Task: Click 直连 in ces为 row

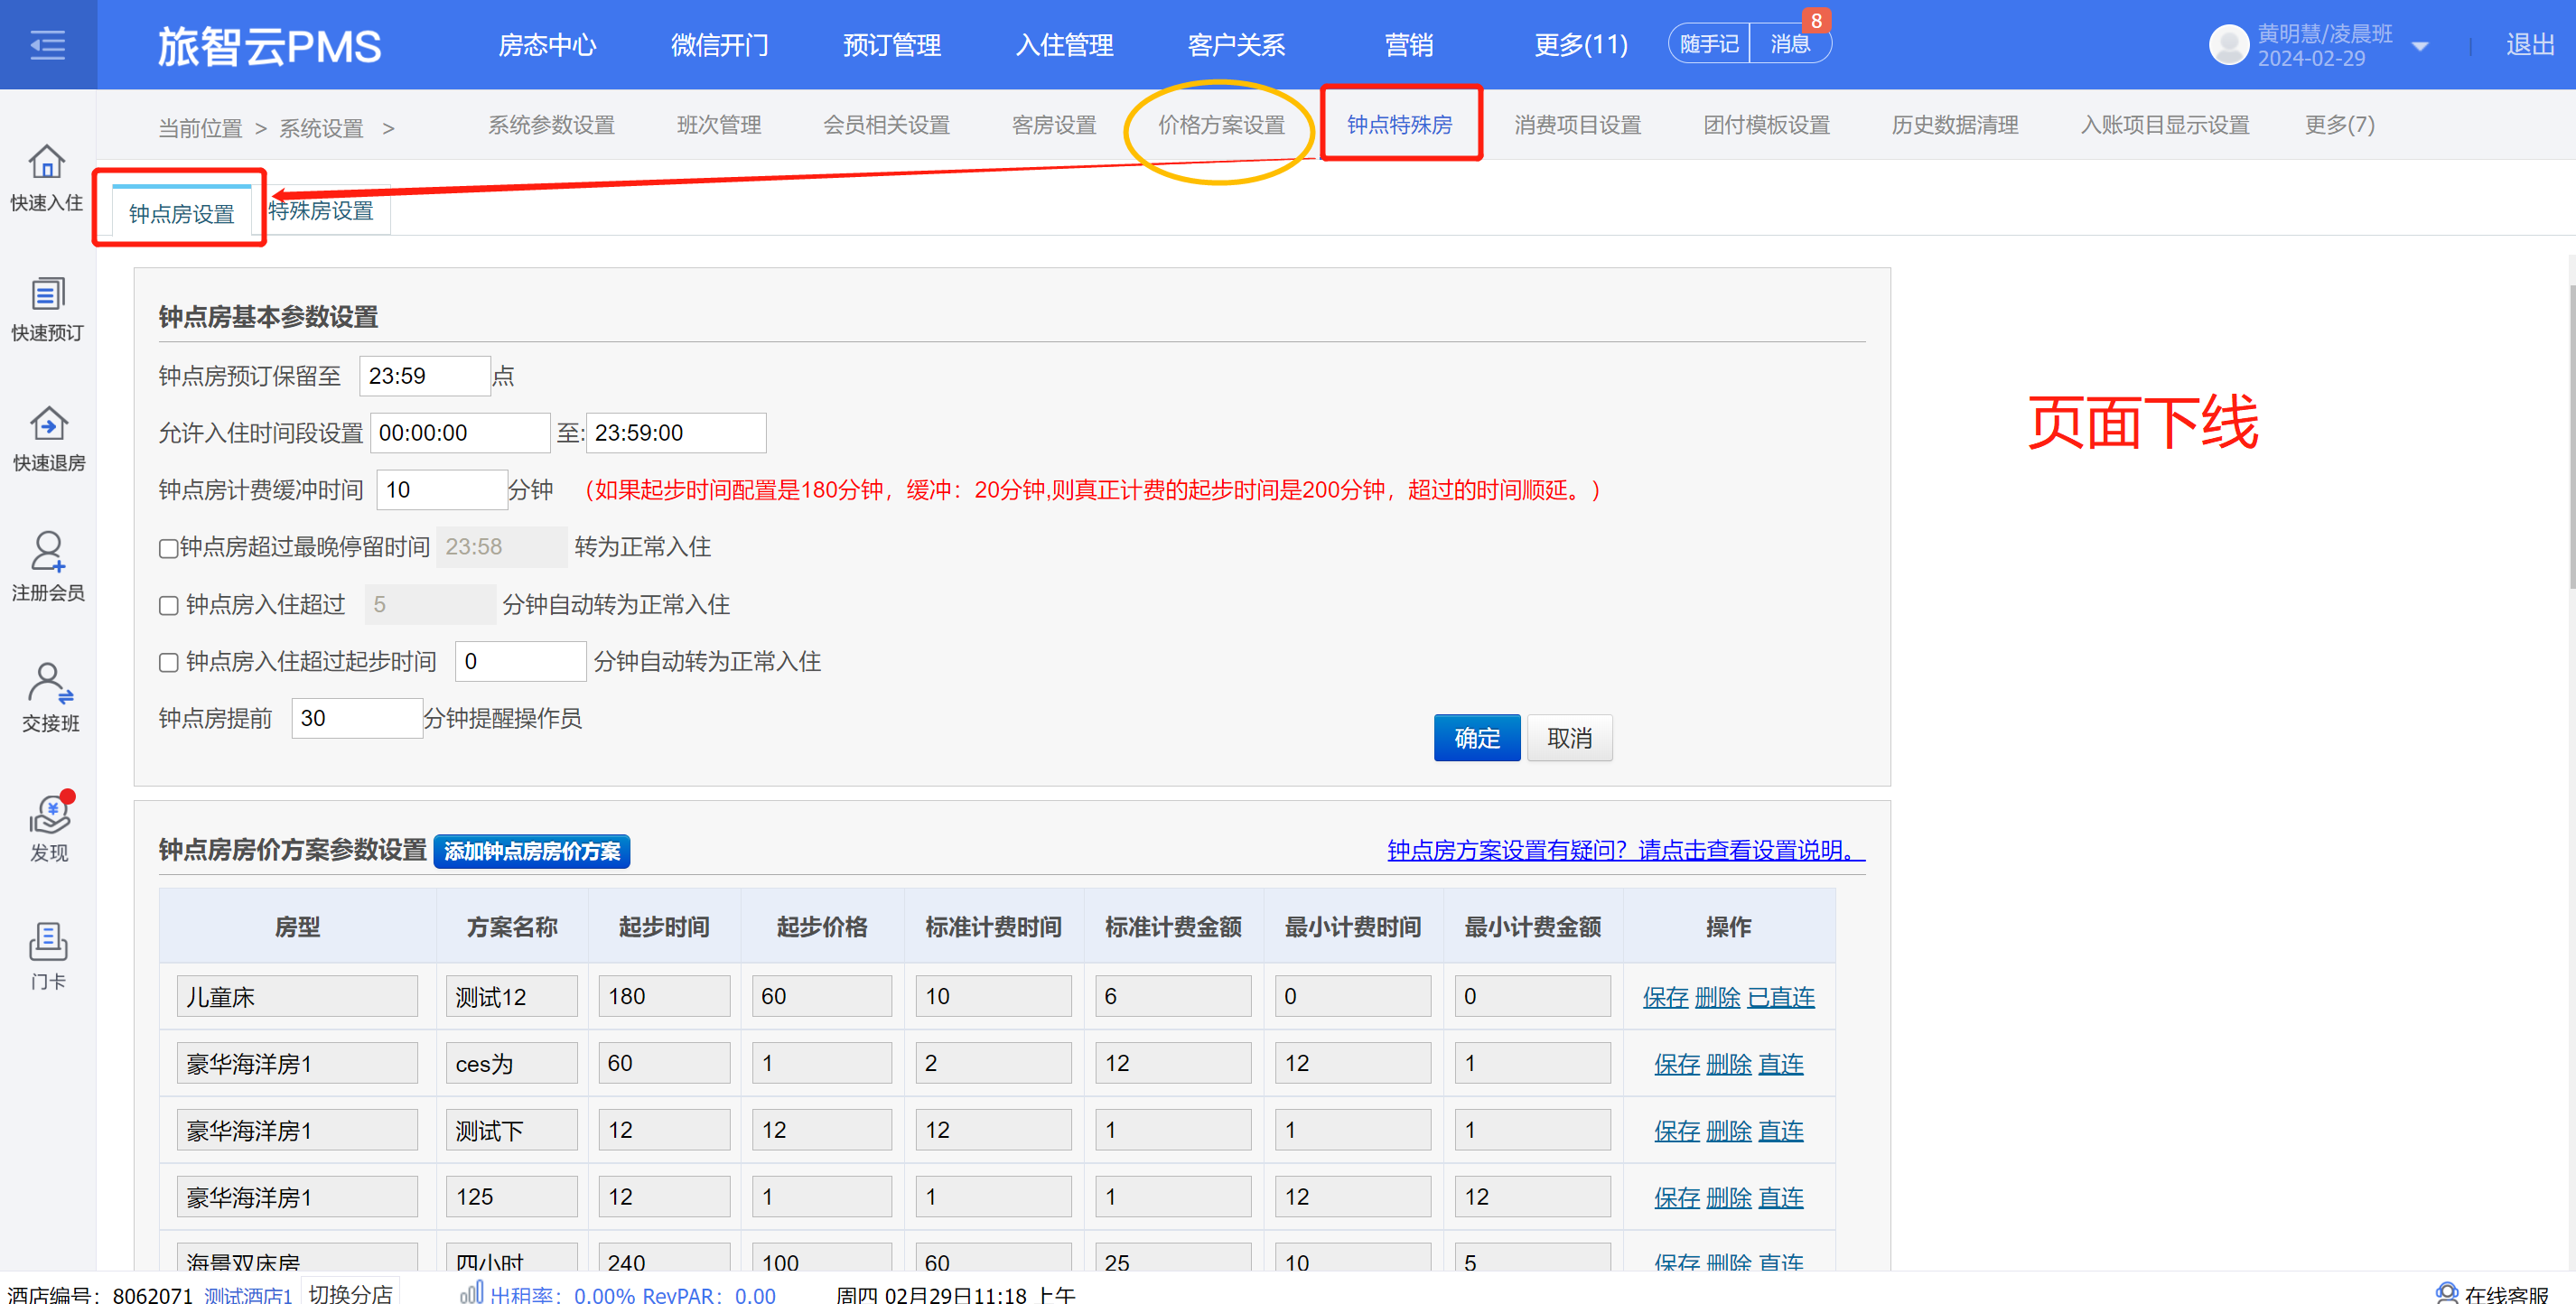Action: (1781, 1065)
